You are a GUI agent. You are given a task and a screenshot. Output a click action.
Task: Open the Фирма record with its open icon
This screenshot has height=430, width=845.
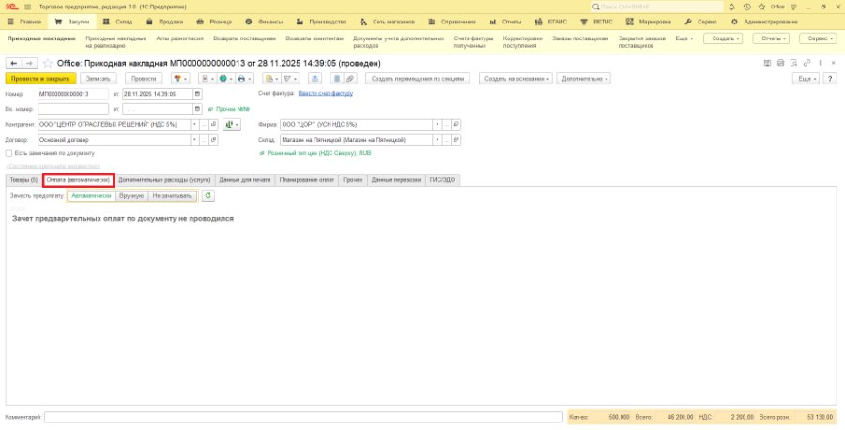[456, 125]
